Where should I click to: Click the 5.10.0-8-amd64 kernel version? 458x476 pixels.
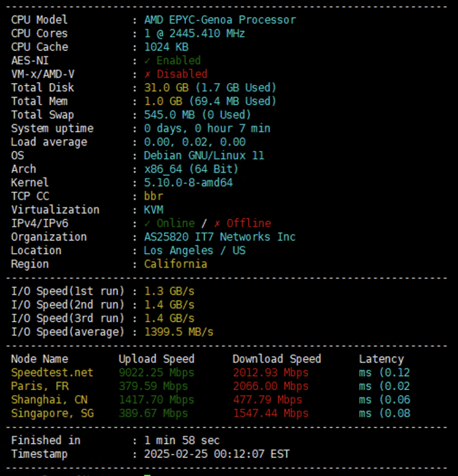click(188, 183)
